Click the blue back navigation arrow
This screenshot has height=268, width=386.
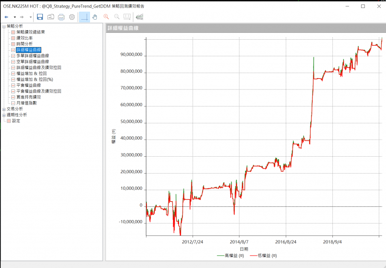6,17
